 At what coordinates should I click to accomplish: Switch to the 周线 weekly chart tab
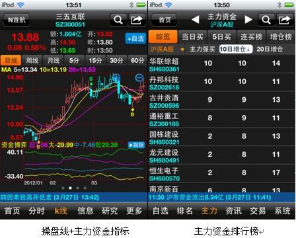tap(32, 60)
